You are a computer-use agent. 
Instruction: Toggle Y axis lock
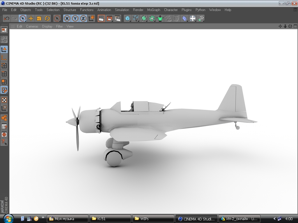[x=75, y=19]
